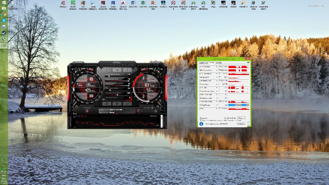329x185 pixels.
Task: Open GPU Core Clock sensor dropdown
Action: (x=217, y=67)
